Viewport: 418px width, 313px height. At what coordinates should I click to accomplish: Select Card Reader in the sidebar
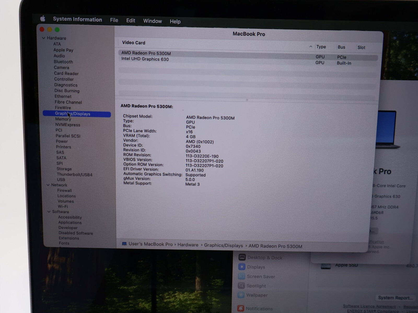click(x=66, y=74)
